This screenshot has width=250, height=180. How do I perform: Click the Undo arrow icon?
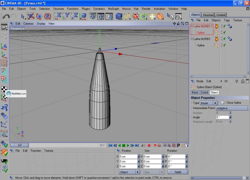pyautogui.click(x=6, y=16)
